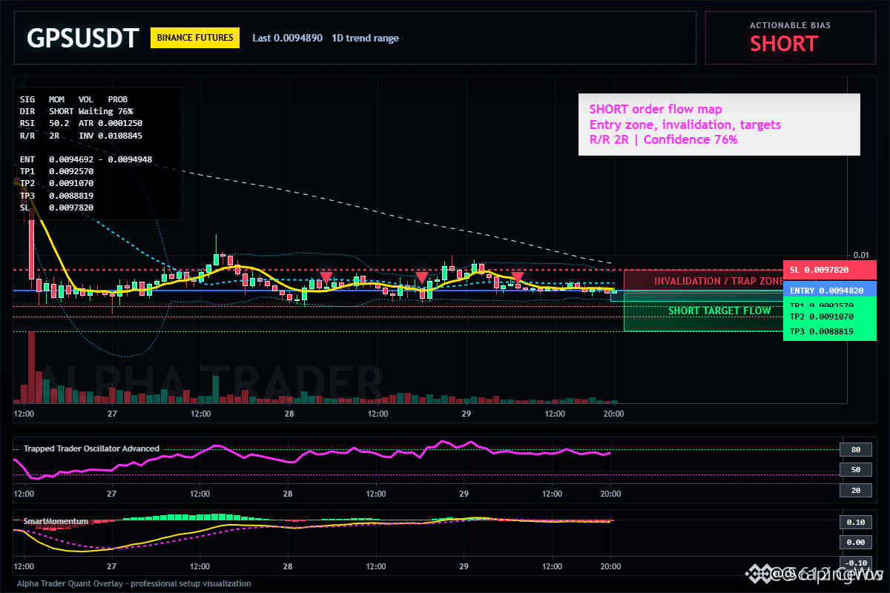Viewport: 890px width, 593px height.
Task: Select the DIR SHORT Waiting 76% row
Action: (76, 110)
